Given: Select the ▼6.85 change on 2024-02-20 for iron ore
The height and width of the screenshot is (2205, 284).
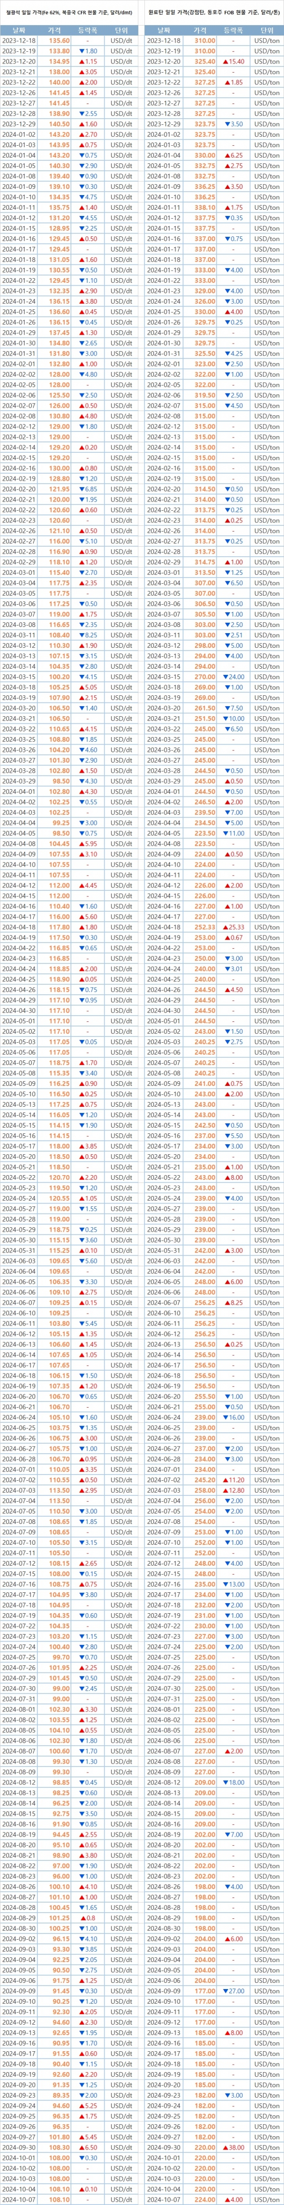Looking at the screenshot, I should (88, 489).
